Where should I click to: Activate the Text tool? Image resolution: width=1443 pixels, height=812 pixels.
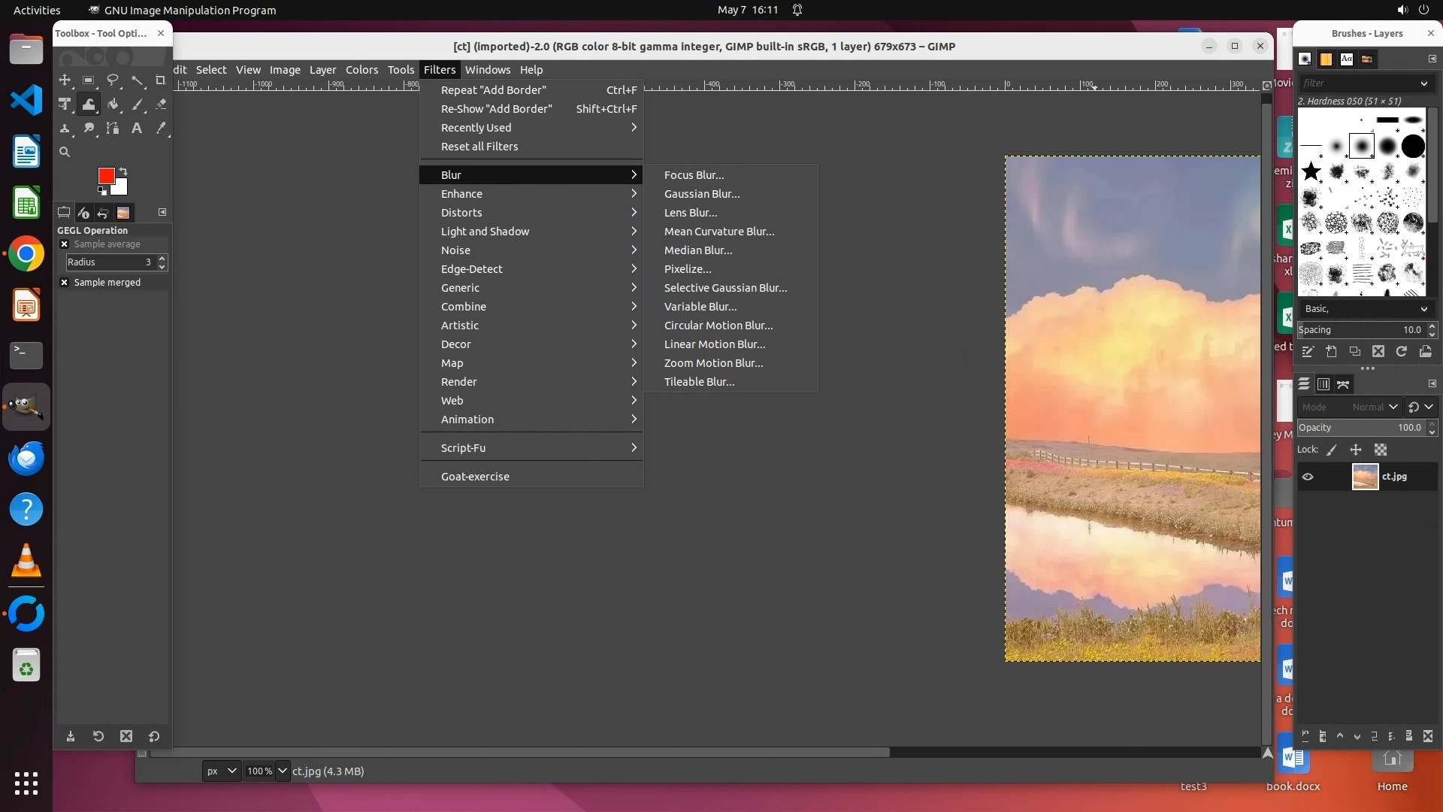[x=137, y=129]
